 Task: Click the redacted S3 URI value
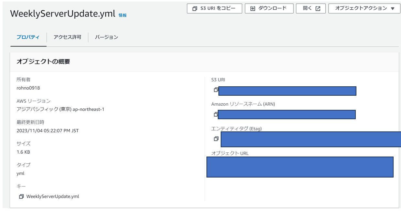tap(287, 91)
